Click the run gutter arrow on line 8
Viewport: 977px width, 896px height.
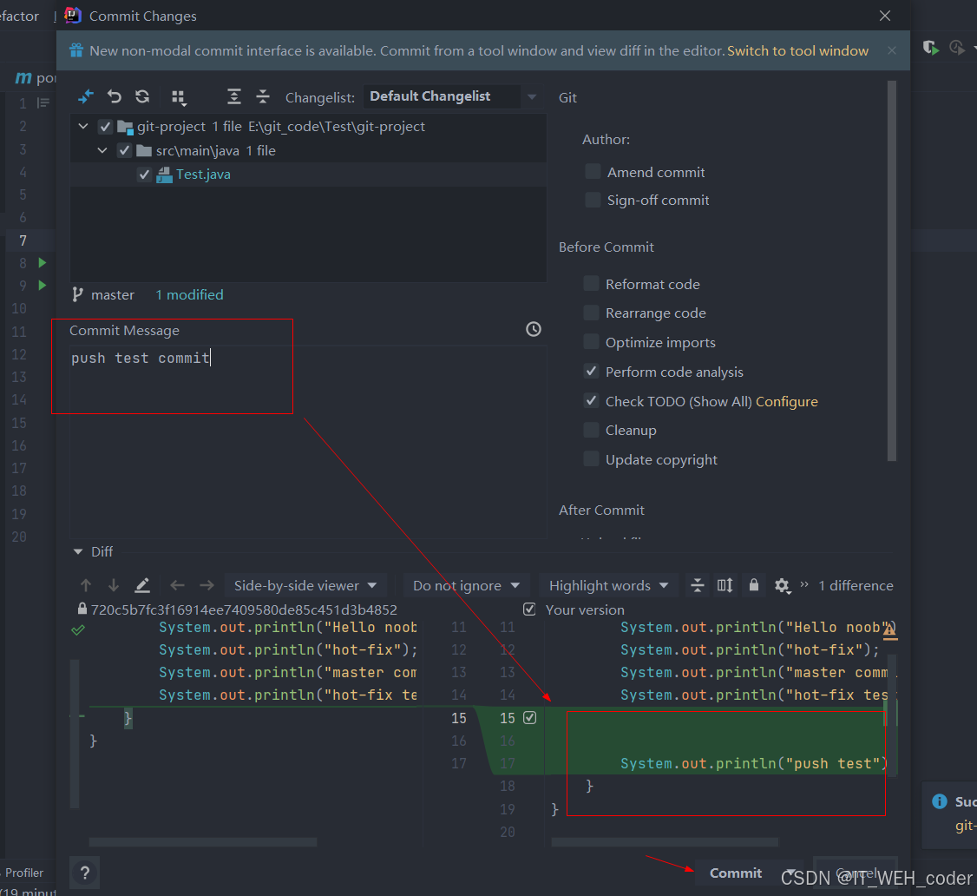[43, 262]
